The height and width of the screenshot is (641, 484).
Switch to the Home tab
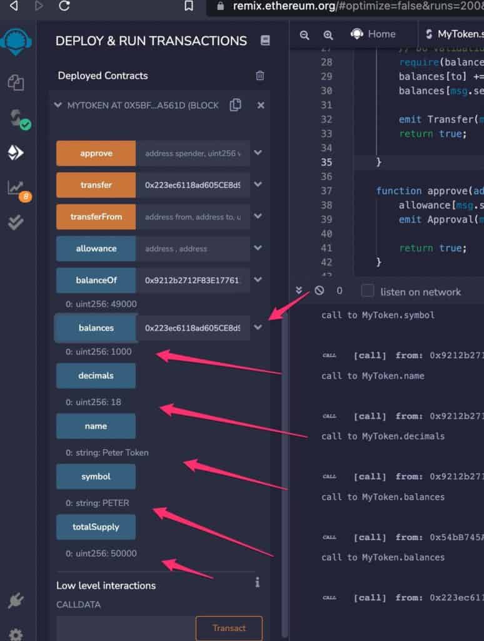coord(373,34)
